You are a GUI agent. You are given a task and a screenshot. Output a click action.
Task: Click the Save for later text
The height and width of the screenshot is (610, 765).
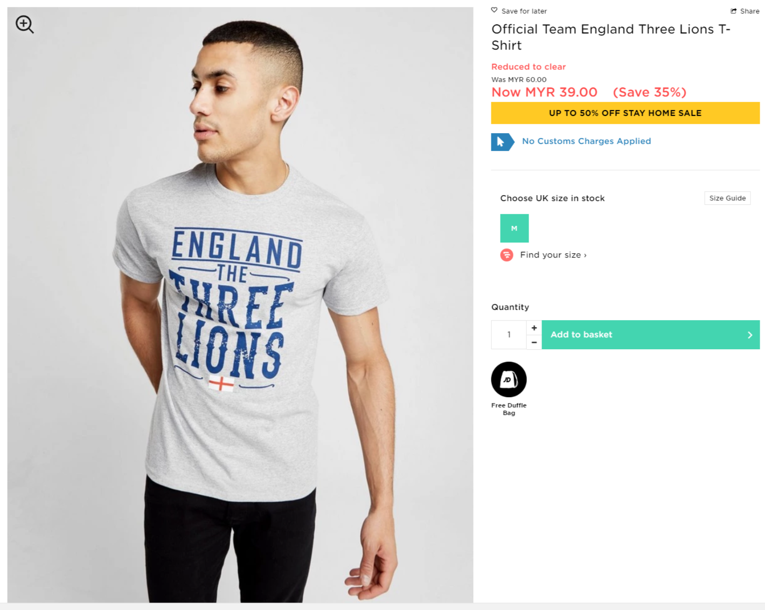pyautogui.click(x=524, y=11)
